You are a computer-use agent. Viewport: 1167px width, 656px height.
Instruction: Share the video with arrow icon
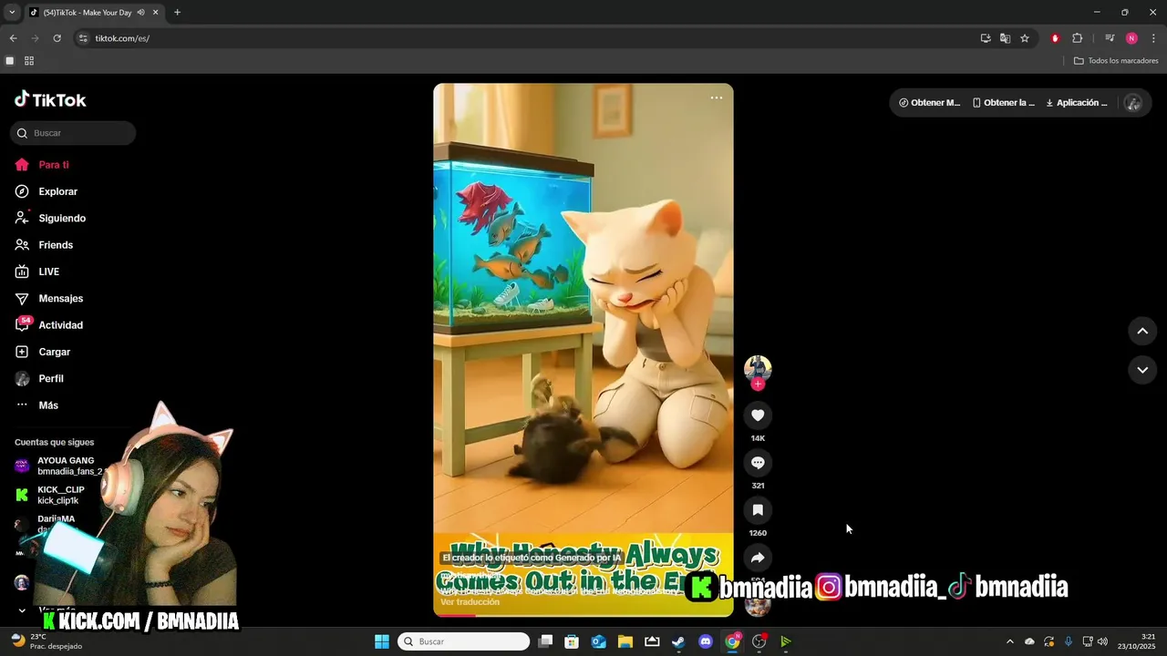[x=758, y=558]
